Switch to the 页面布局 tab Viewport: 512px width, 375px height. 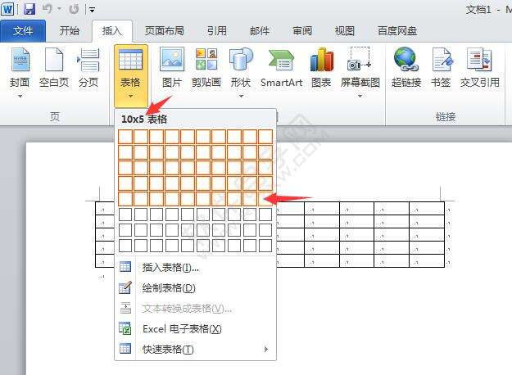(164, 31)
